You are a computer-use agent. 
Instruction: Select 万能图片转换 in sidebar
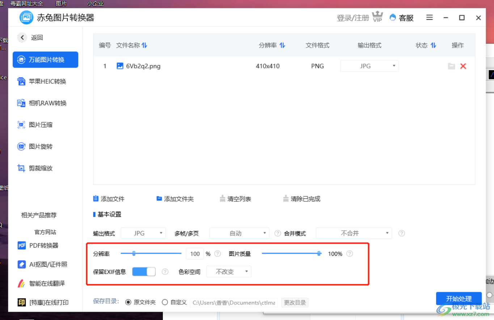[x=45, y=60]
